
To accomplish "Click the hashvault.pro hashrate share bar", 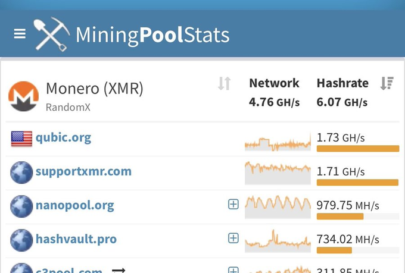I will (358, 250).
